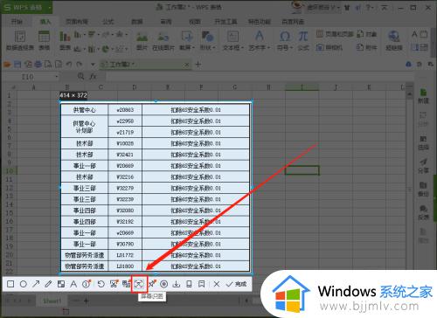Switch to the 页面布局 ribbon tab
This screenshot has height=318, width=437.
pos(77,22)
